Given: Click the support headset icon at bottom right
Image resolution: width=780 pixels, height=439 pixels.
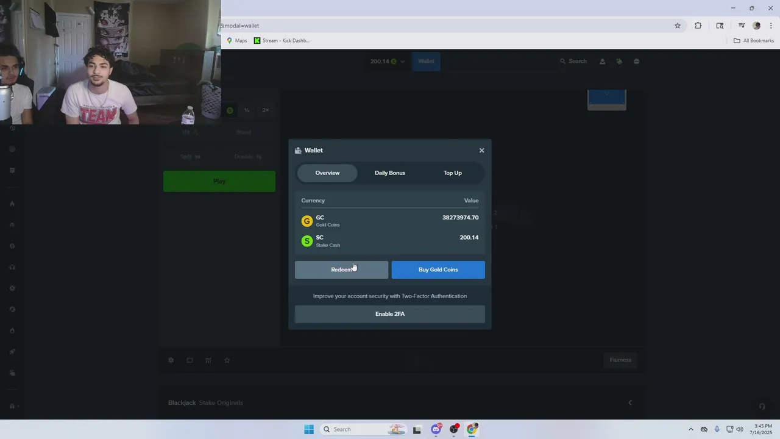Looking at the screenshot, I should tap(762, 407).
